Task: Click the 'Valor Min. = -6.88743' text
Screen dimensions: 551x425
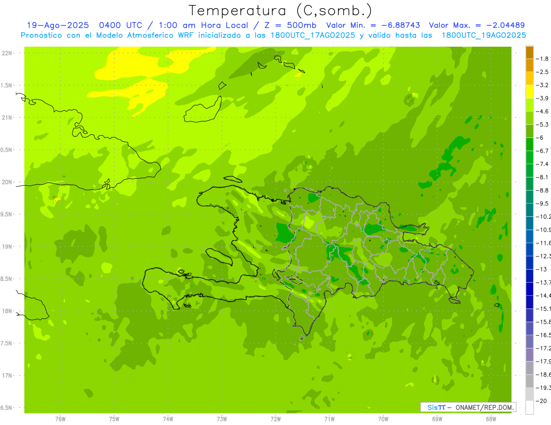Action: coord(374,25)
